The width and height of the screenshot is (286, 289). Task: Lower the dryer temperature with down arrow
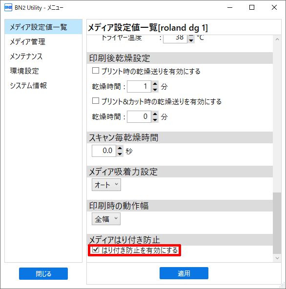191,40
